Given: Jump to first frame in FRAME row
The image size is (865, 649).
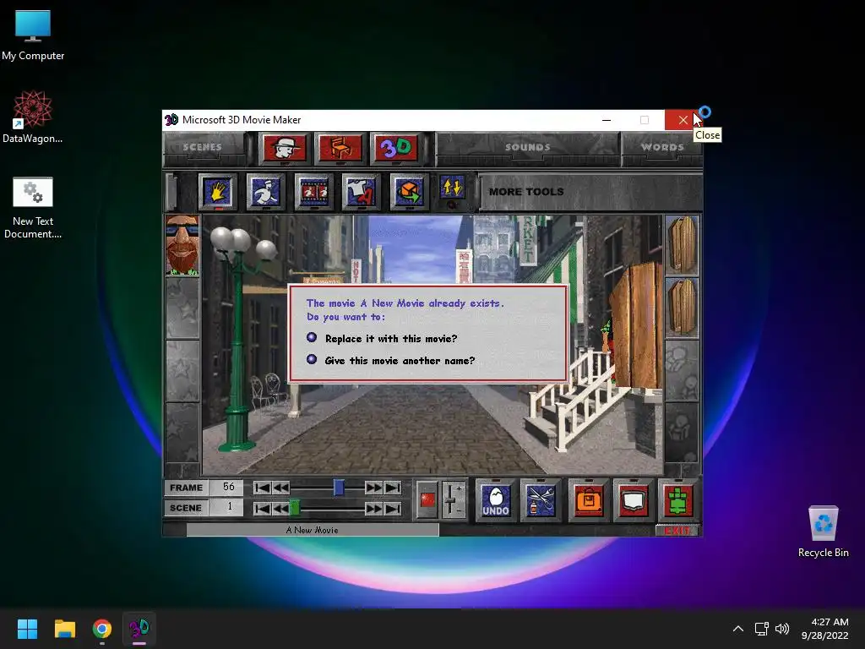Looking at the screenshot, I should (262, 488).
